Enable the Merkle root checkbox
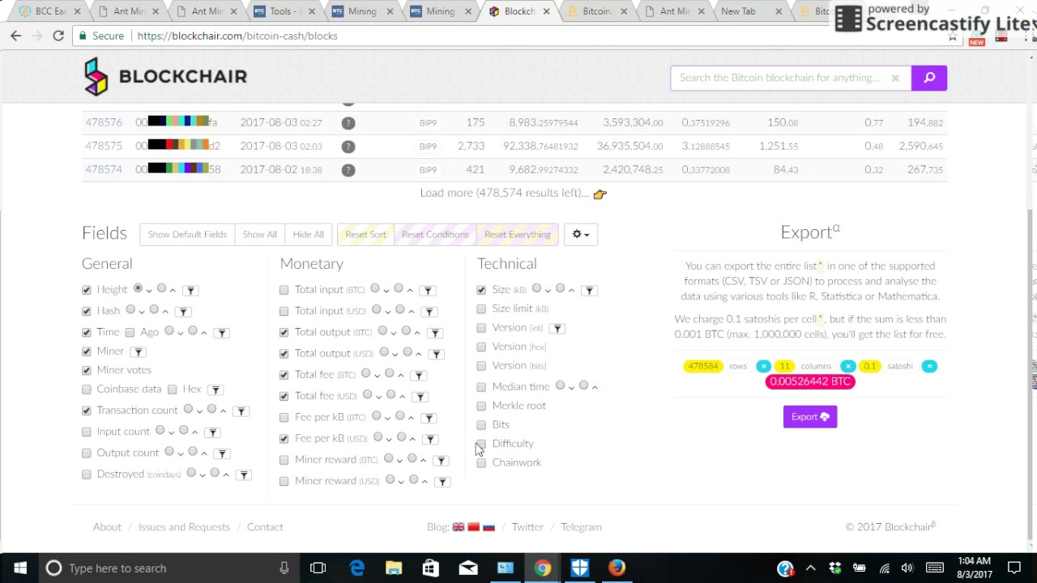Image resolution: width=1037 pixels, height=583 pixels. point(481,406)
